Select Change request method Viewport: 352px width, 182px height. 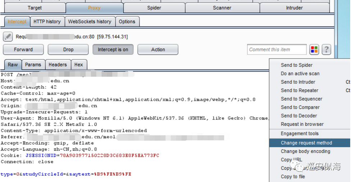(310, 143)
